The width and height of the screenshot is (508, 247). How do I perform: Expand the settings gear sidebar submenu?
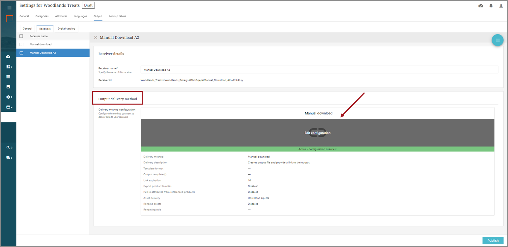coord(9,97)
